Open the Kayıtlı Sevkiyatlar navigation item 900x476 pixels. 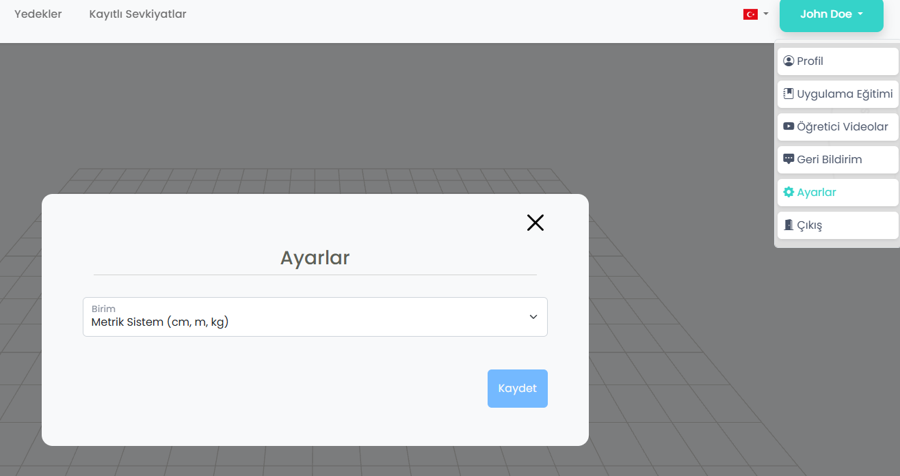(x=137, y=14)
